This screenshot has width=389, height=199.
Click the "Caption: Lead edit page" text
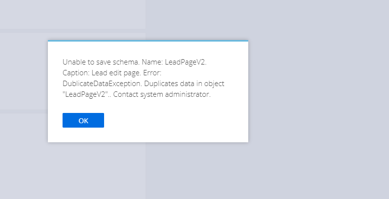click(102, 73)
